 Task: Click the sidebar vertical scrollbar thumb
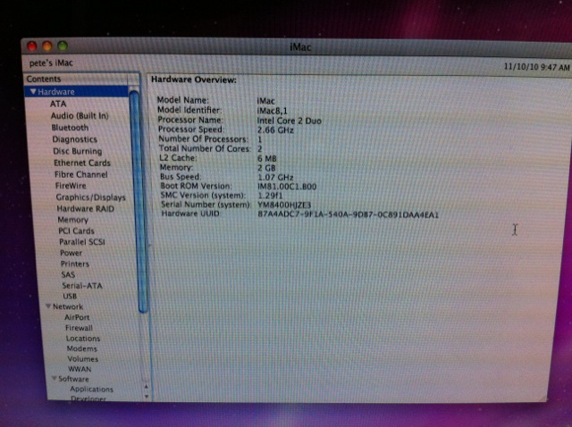pyautogui.click(x=140, y=203)
